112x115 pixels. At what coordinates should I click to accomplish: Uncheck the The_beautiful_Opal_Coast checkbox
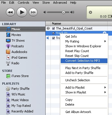(x=54, y=28)
